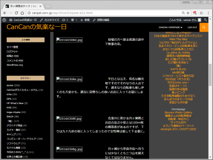Open the Skuram Photo Gallery link
This screenshot has height=160, width=213.
pyautogui.click(x=178, y=113)
